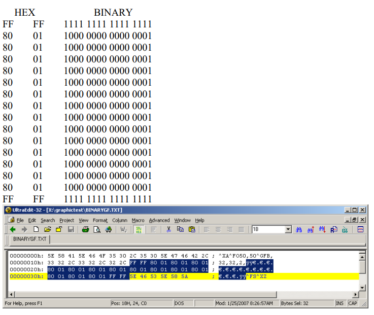Click the gray Forward arrow toolbar icon

tap(24, 230)
